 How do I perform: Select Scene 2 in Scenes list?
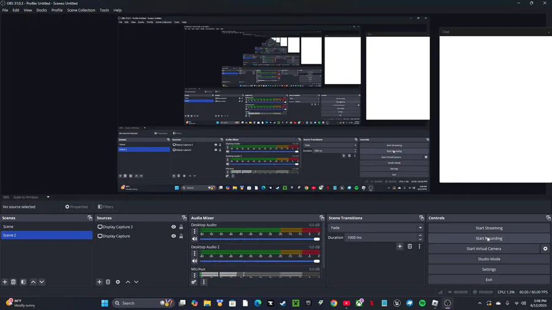[x=47, y=235]
